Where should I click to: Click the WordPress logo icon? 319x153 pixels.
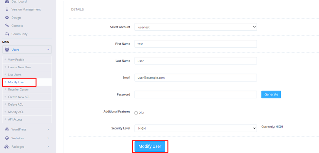pos(7,129)
